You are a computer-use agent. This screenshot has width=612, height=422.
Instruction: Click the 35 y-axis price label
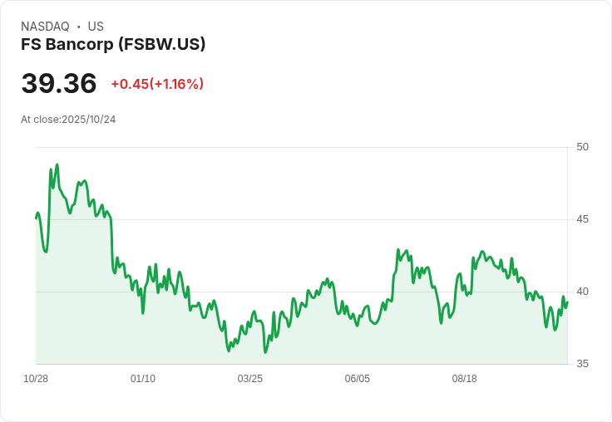pyautogui.click(x=582, y=364)
